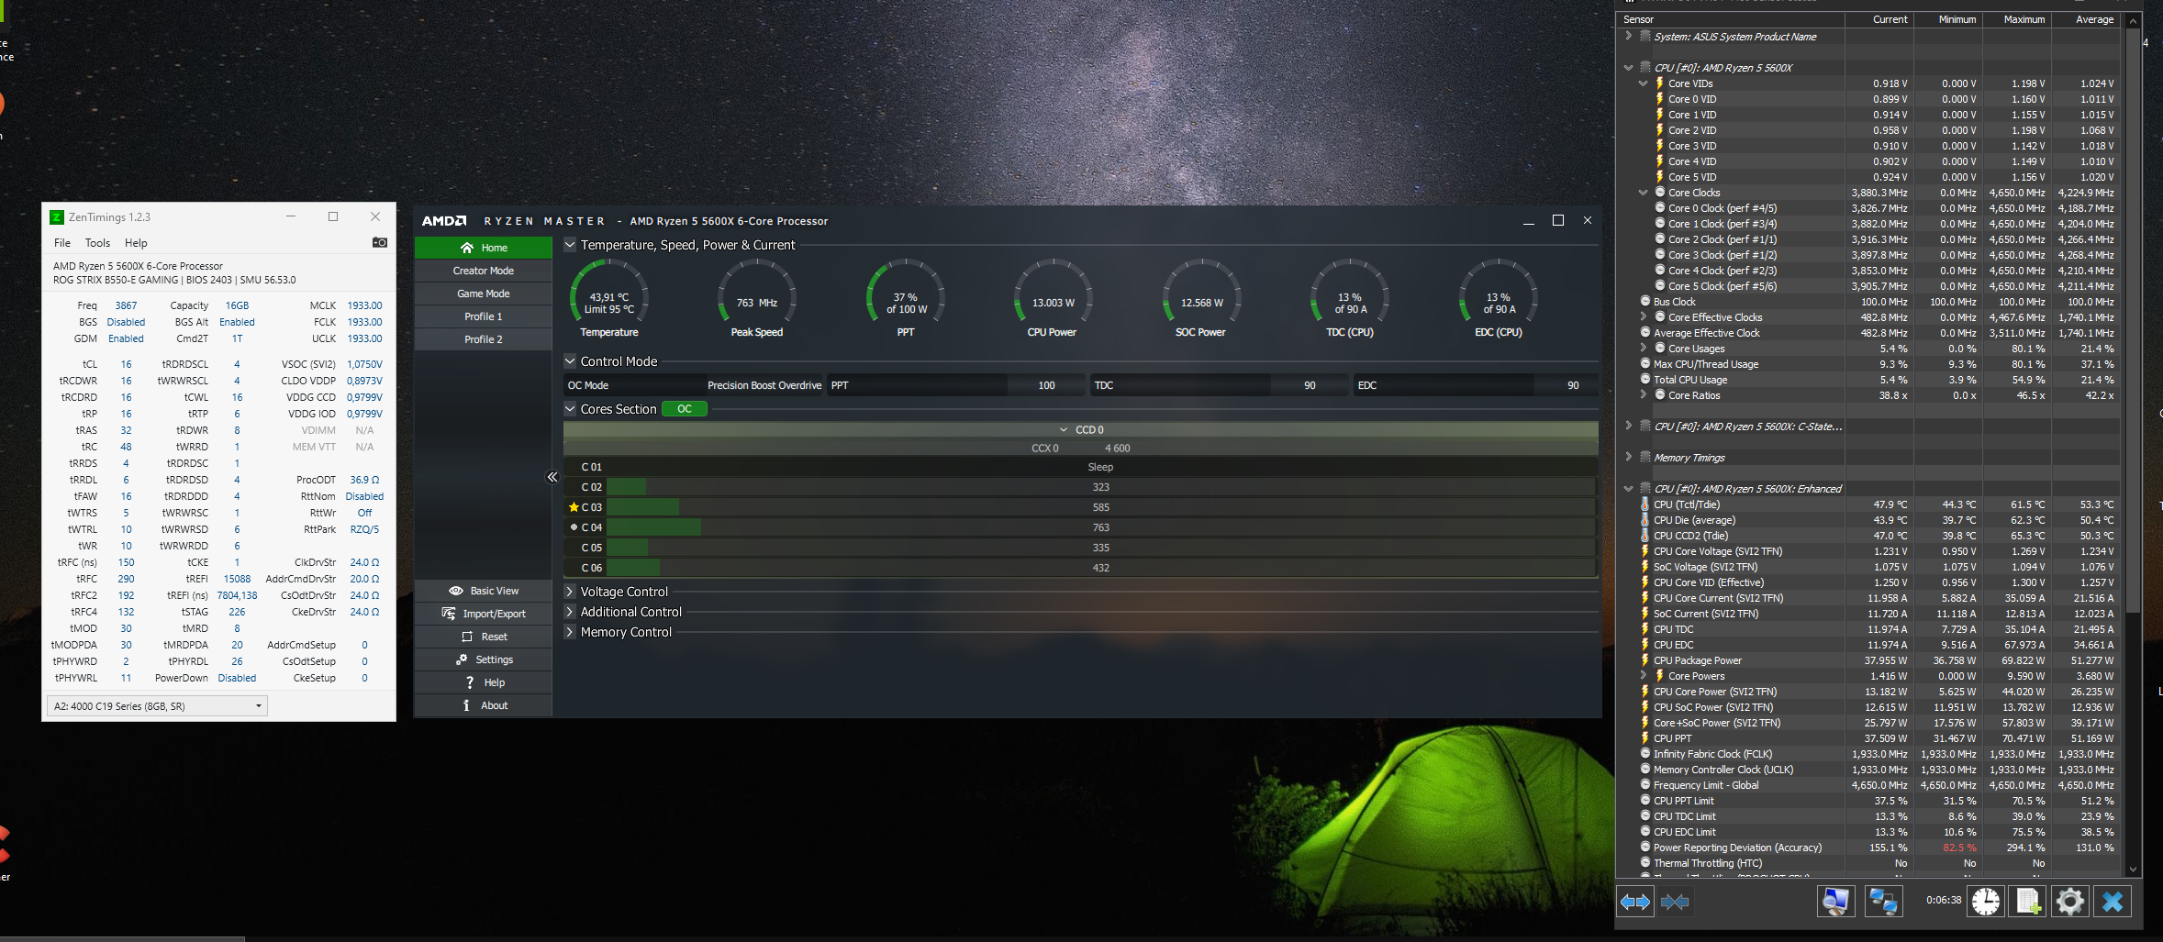The height and width of the screenshot is (942, 2163).
Task: Expand the Additional Control section
Action: [570, 612]
